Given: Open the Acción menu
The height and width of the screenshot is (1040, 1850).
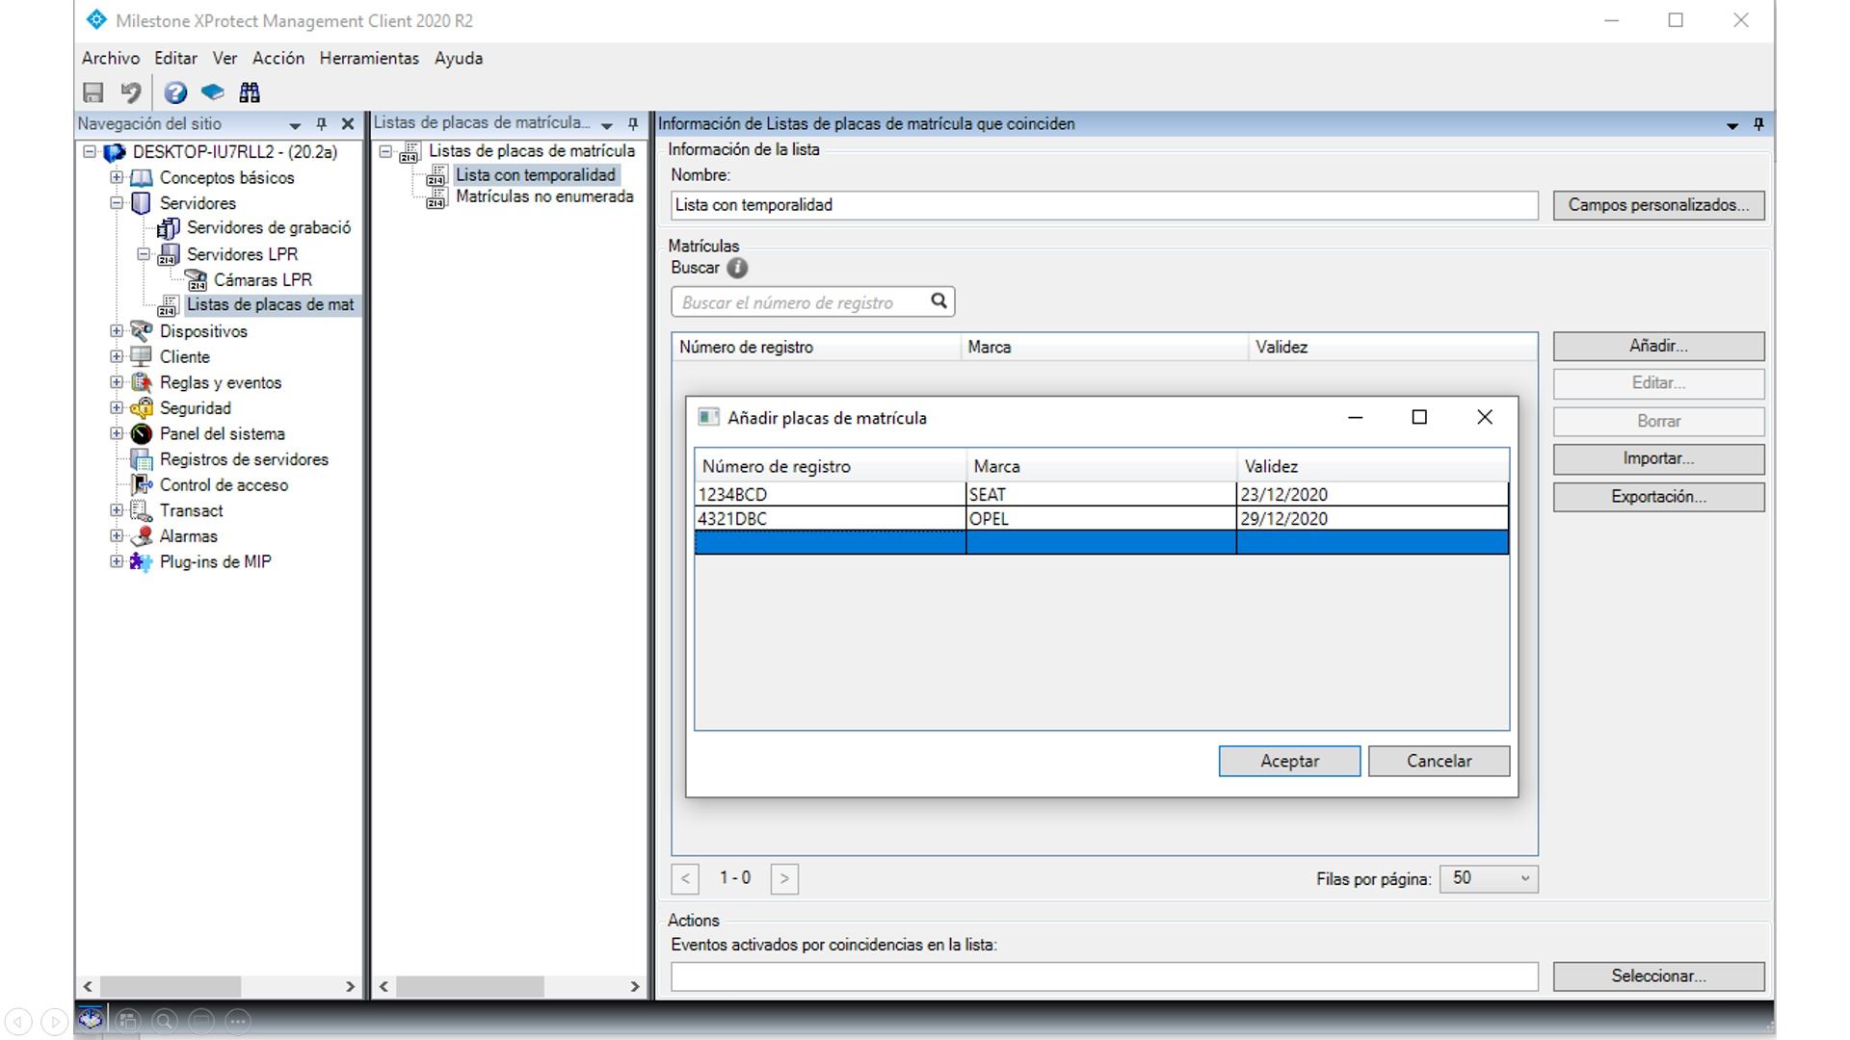Looking at the screenshot, I should 278,59.
